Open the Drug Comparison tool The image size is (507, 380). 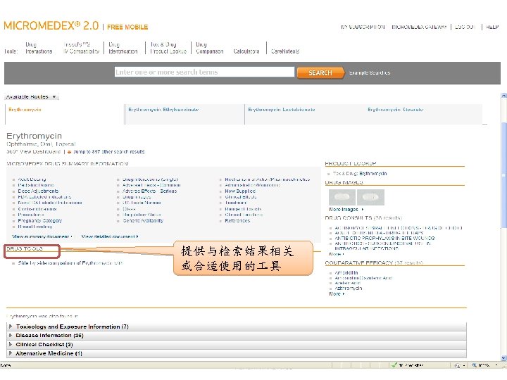point(210,48)
